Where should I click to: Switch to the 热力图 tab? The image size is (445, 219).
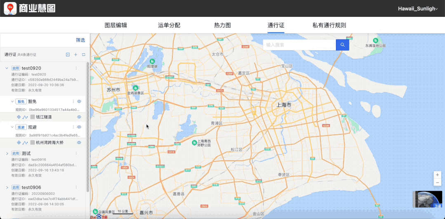222,25
